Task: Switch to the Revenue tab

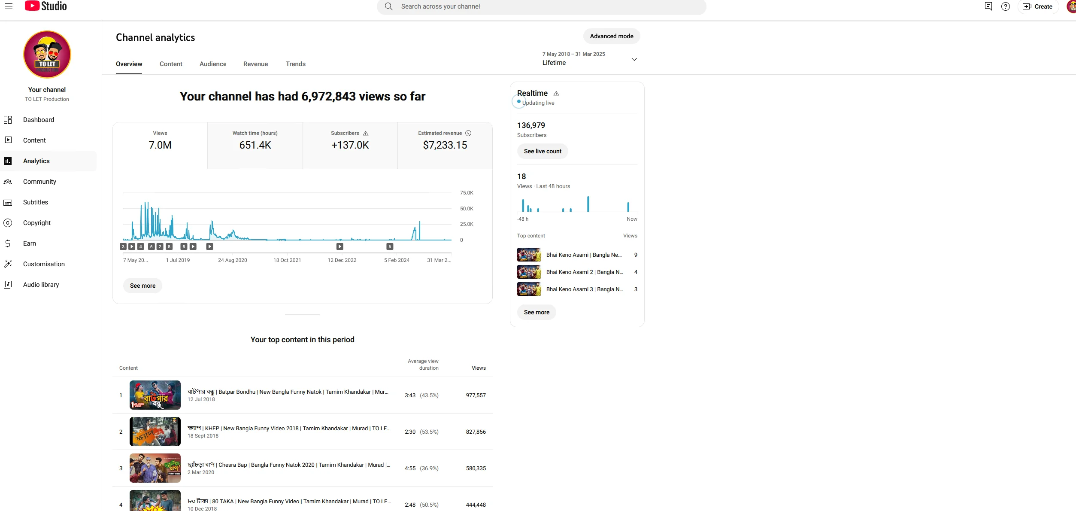Action: (x=255, y=64)
